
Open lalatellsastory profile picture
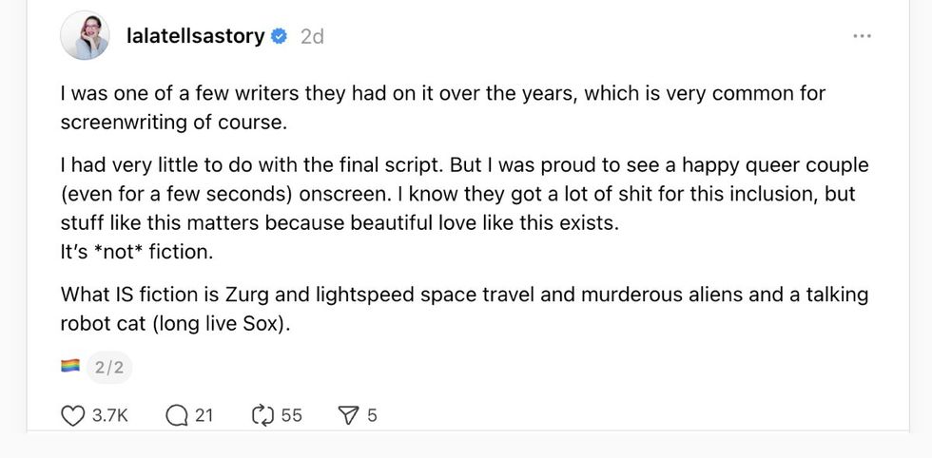point(84,36)
